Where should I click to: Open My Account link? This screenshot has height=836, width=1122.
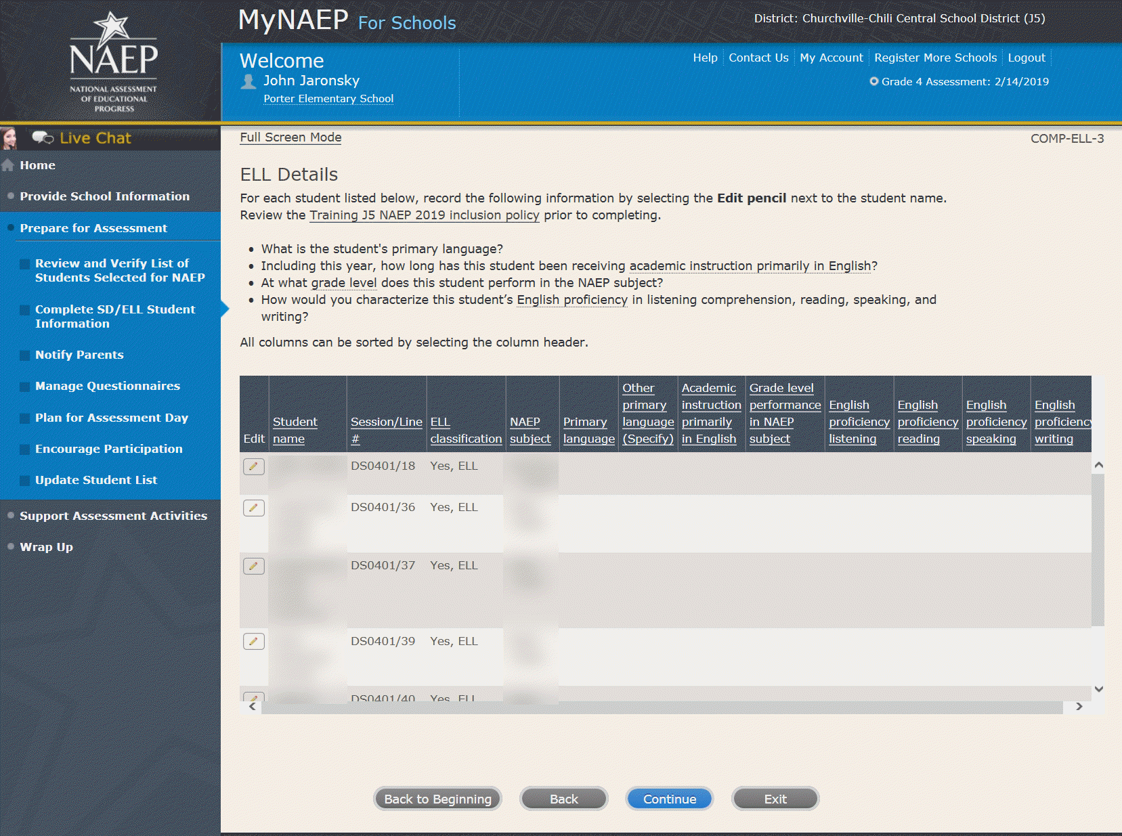(x=832, y=58)
